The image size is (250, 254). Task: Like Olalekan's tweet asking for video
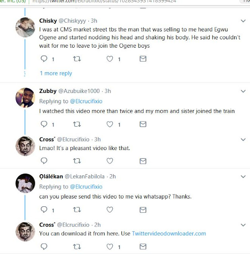(110, 209)
